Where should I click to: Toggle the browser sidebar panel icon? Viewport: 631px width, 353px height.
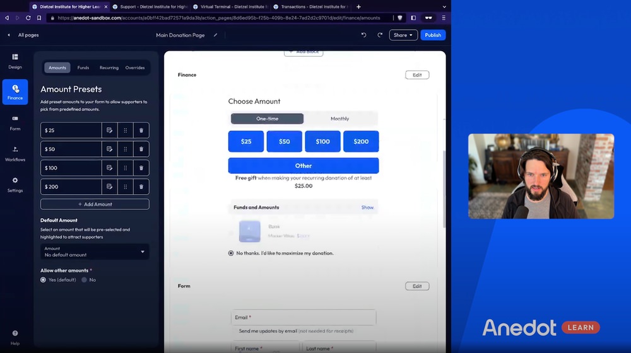coord(413,18)
